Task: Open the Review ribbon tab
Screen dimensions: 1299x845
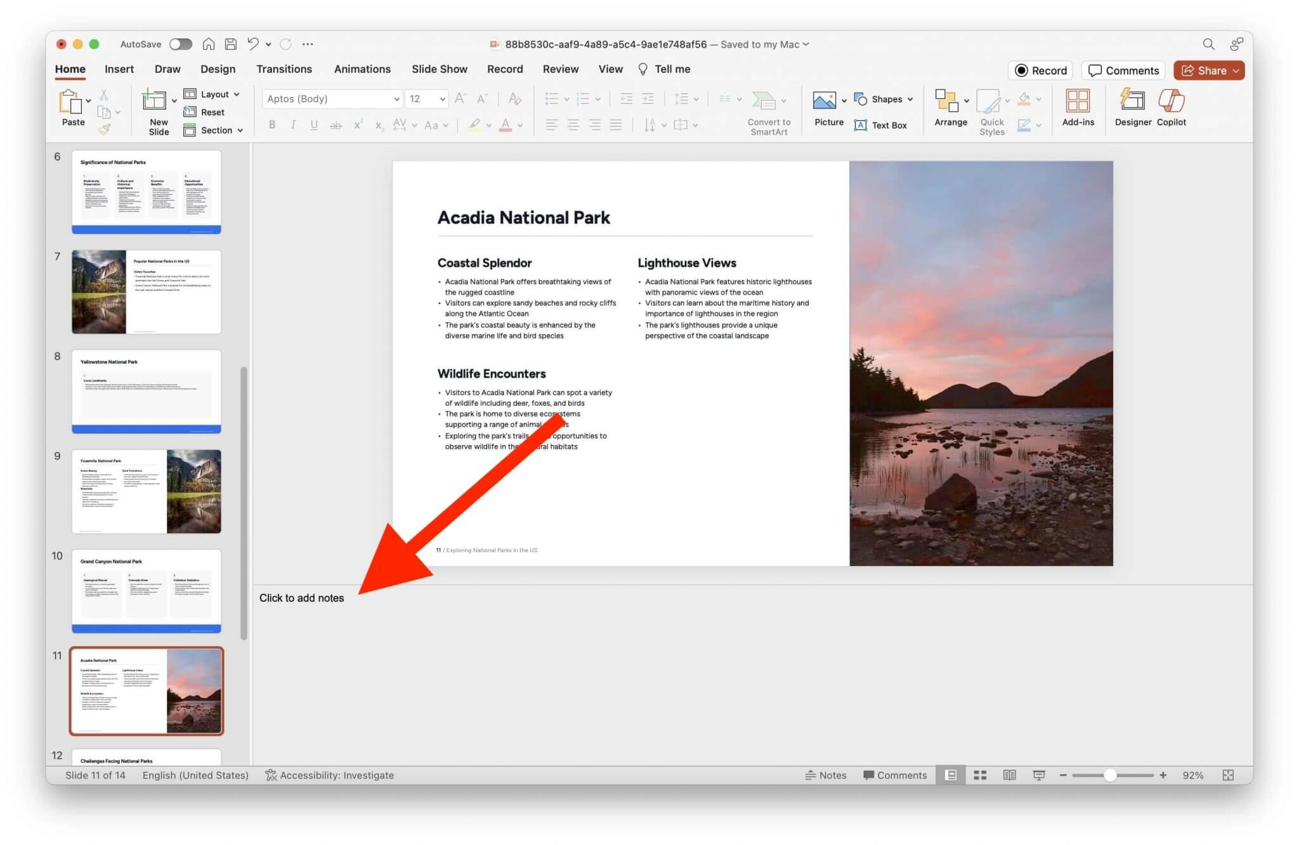Action: click(560, 68)
